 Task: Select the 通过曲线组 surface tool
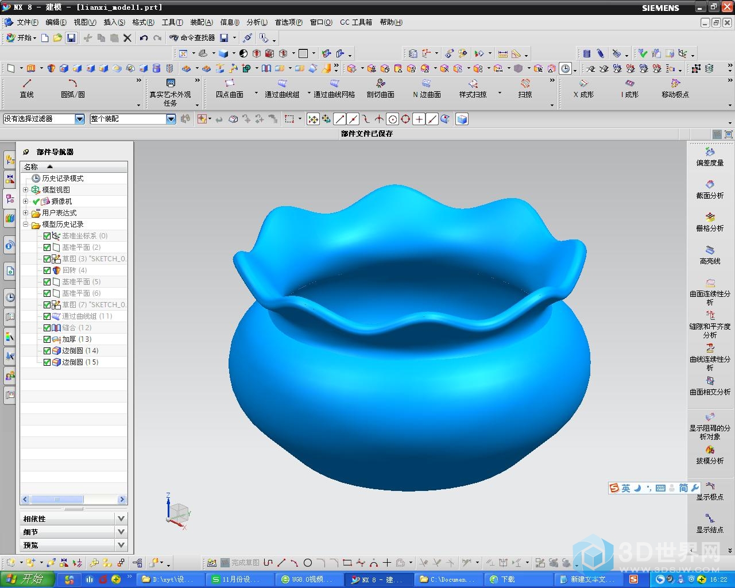(282, 88)
